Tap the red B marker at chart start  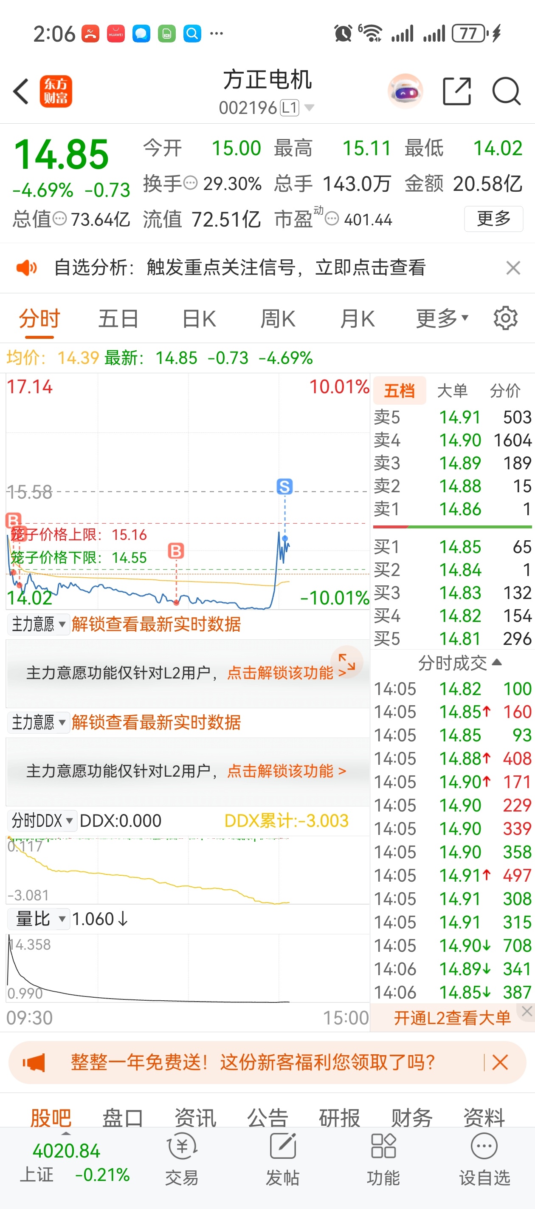pyautogui.click(x=13, y=520)
